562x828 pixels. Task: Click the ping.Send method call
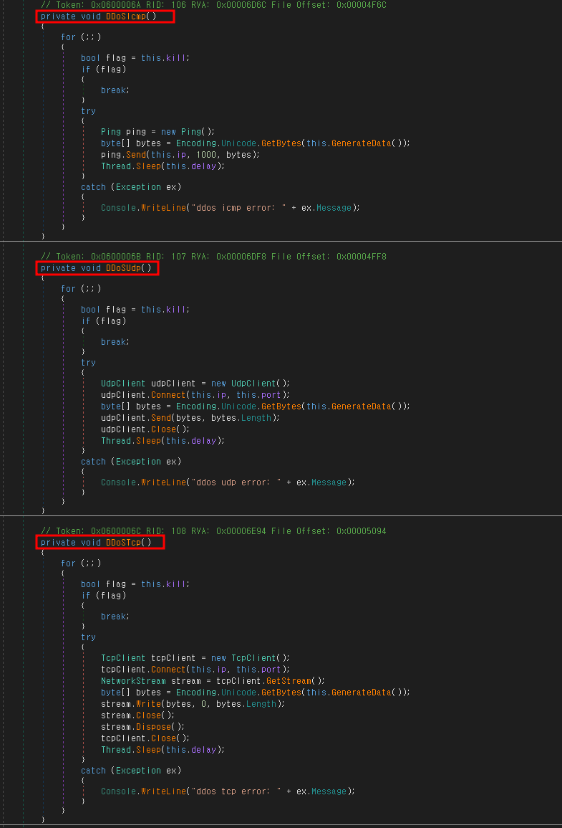pyautogui.click(x=135, y=155)
